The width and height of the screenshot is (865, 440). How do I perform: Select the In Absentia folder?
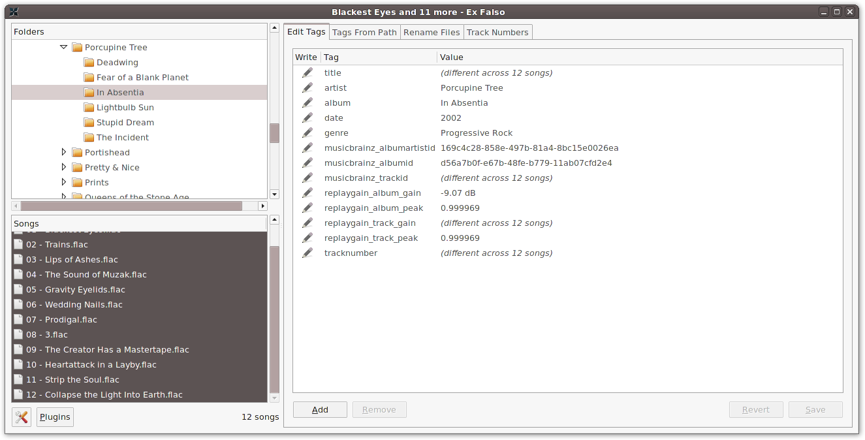(139, 92)
